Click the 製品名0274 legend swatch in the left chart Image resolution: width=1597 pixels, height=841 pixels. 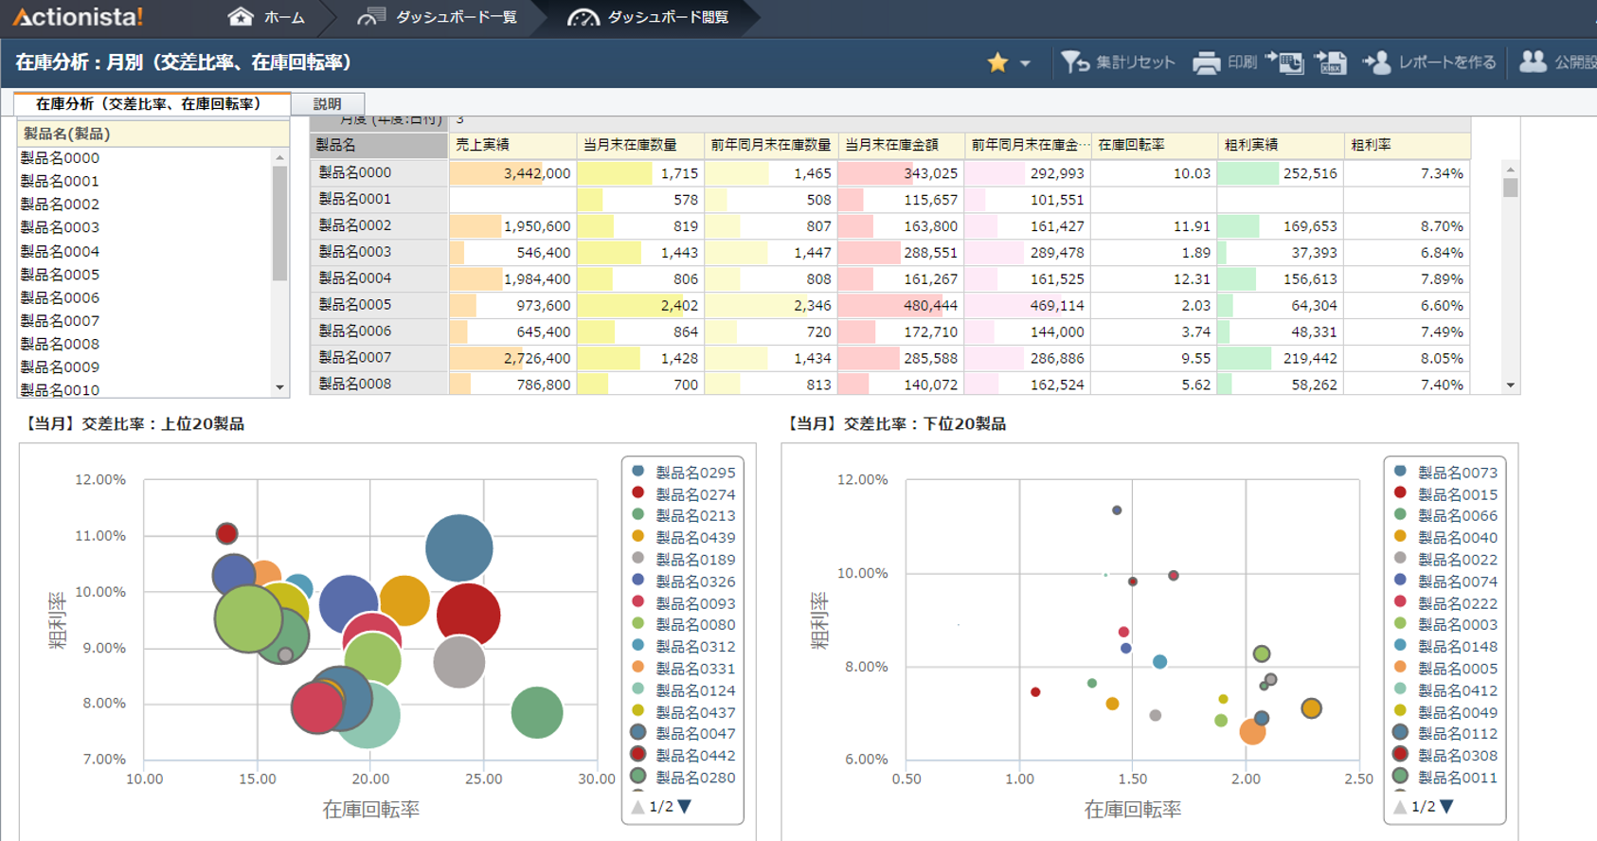point(638,492)
